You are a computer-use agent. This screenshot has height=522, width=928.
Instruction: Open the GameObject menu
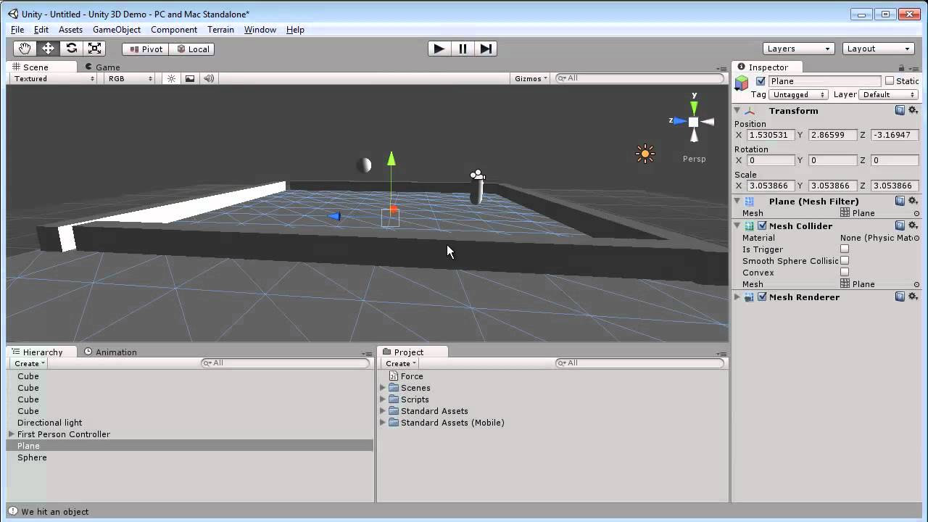pyautogui.click(x=117, y=30)
